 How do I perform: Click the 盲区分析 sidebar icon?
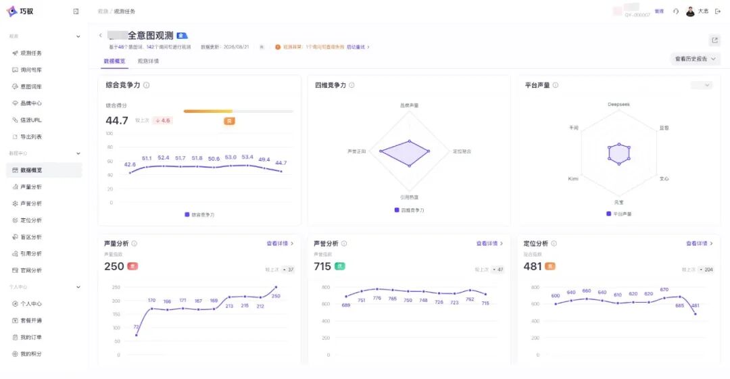15,237
